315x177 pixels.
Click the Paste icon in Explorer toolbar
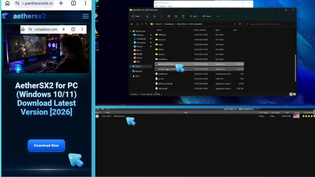coord(162,16)
